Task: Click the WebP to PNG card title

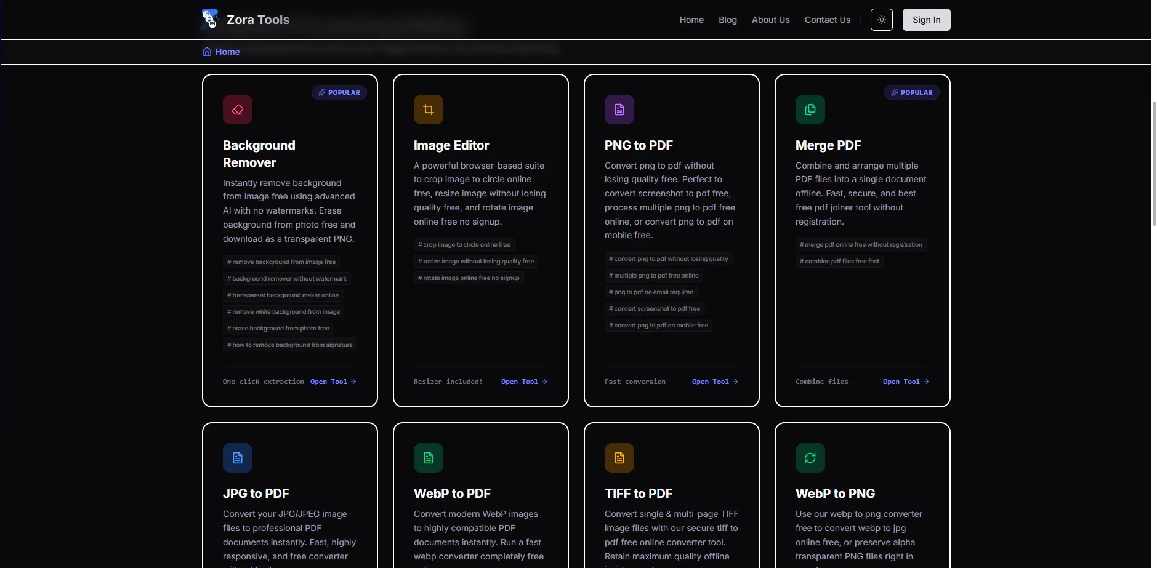Action: [x=836, y=494]
